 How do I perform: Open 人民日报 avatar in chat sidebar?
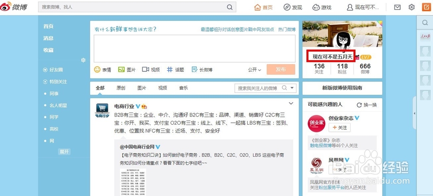425,37
